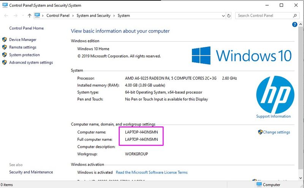Screen dimensions: 304x188
Task: Open Advanced system settings link
Action: (x=31, y=62)
